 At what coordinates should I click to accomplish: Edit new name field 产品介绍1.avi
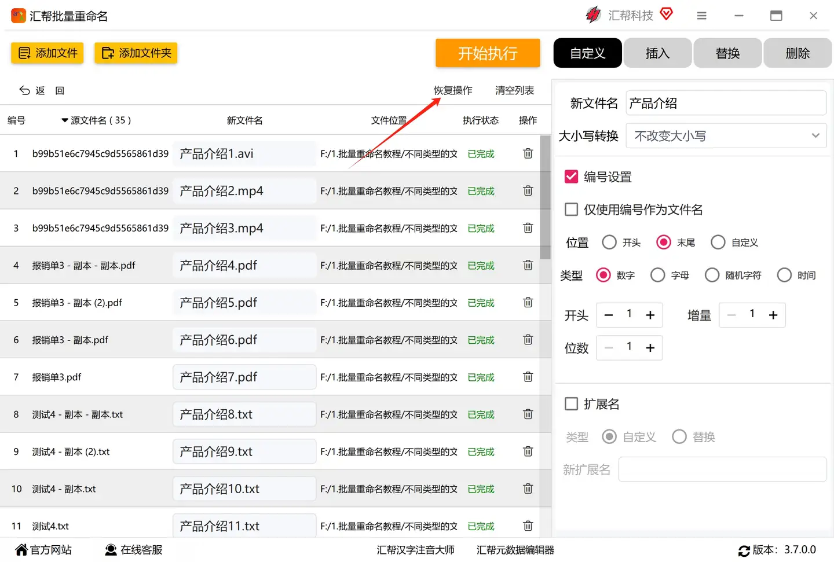[244, 153]
